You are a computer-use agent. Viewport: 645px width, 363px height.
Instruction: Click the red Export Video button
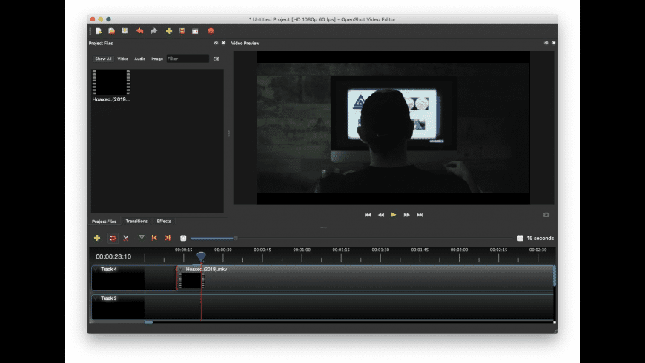(211, 31)
